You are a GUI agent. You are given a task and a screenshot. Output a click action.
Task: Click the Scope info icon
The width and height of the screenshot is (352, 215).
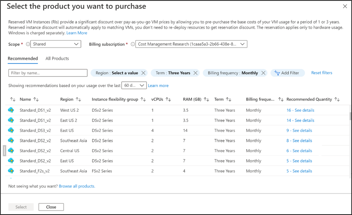[x=28, y=44]
